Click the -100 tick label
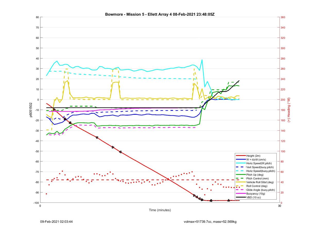The height and width of the screenshot is (228, 309). [36, 203]
